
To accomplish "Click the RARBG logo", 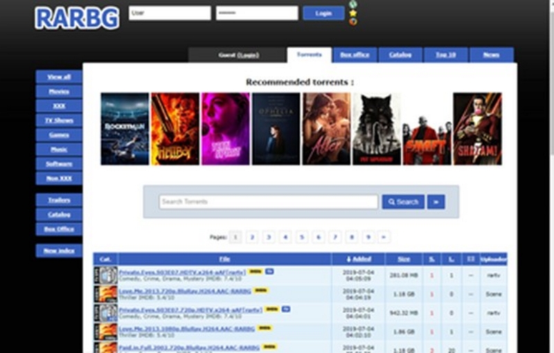I will [x=77, y=18].
